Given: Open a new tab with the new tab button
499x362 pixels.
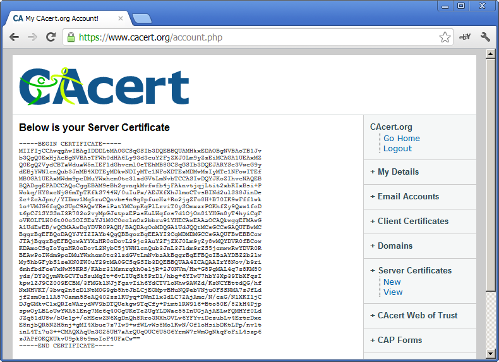Looking at the screenshot, I should click(x=142, y=18).
